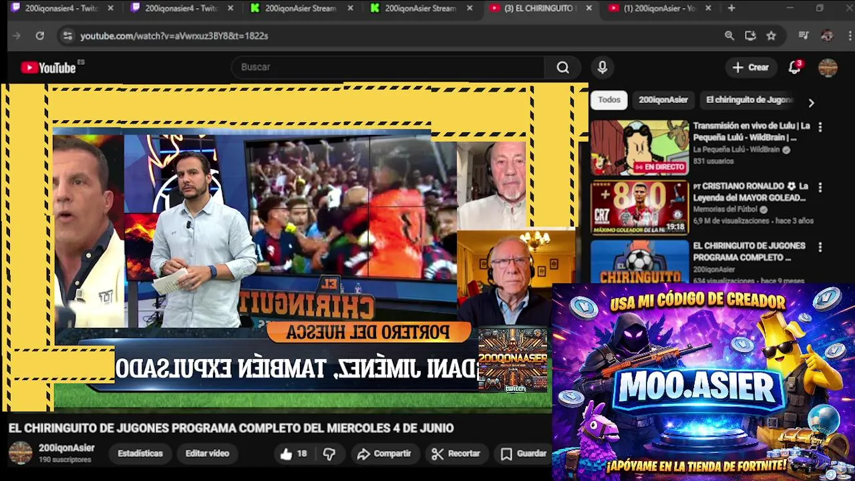Open the 200iqonAsier channel name link
The image size is (855, 481).
coord(66,448)
